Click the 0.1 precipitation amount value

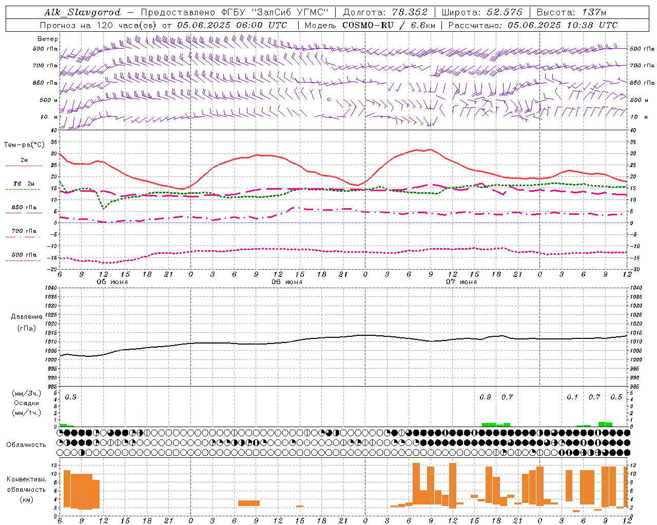click(572, 397)
